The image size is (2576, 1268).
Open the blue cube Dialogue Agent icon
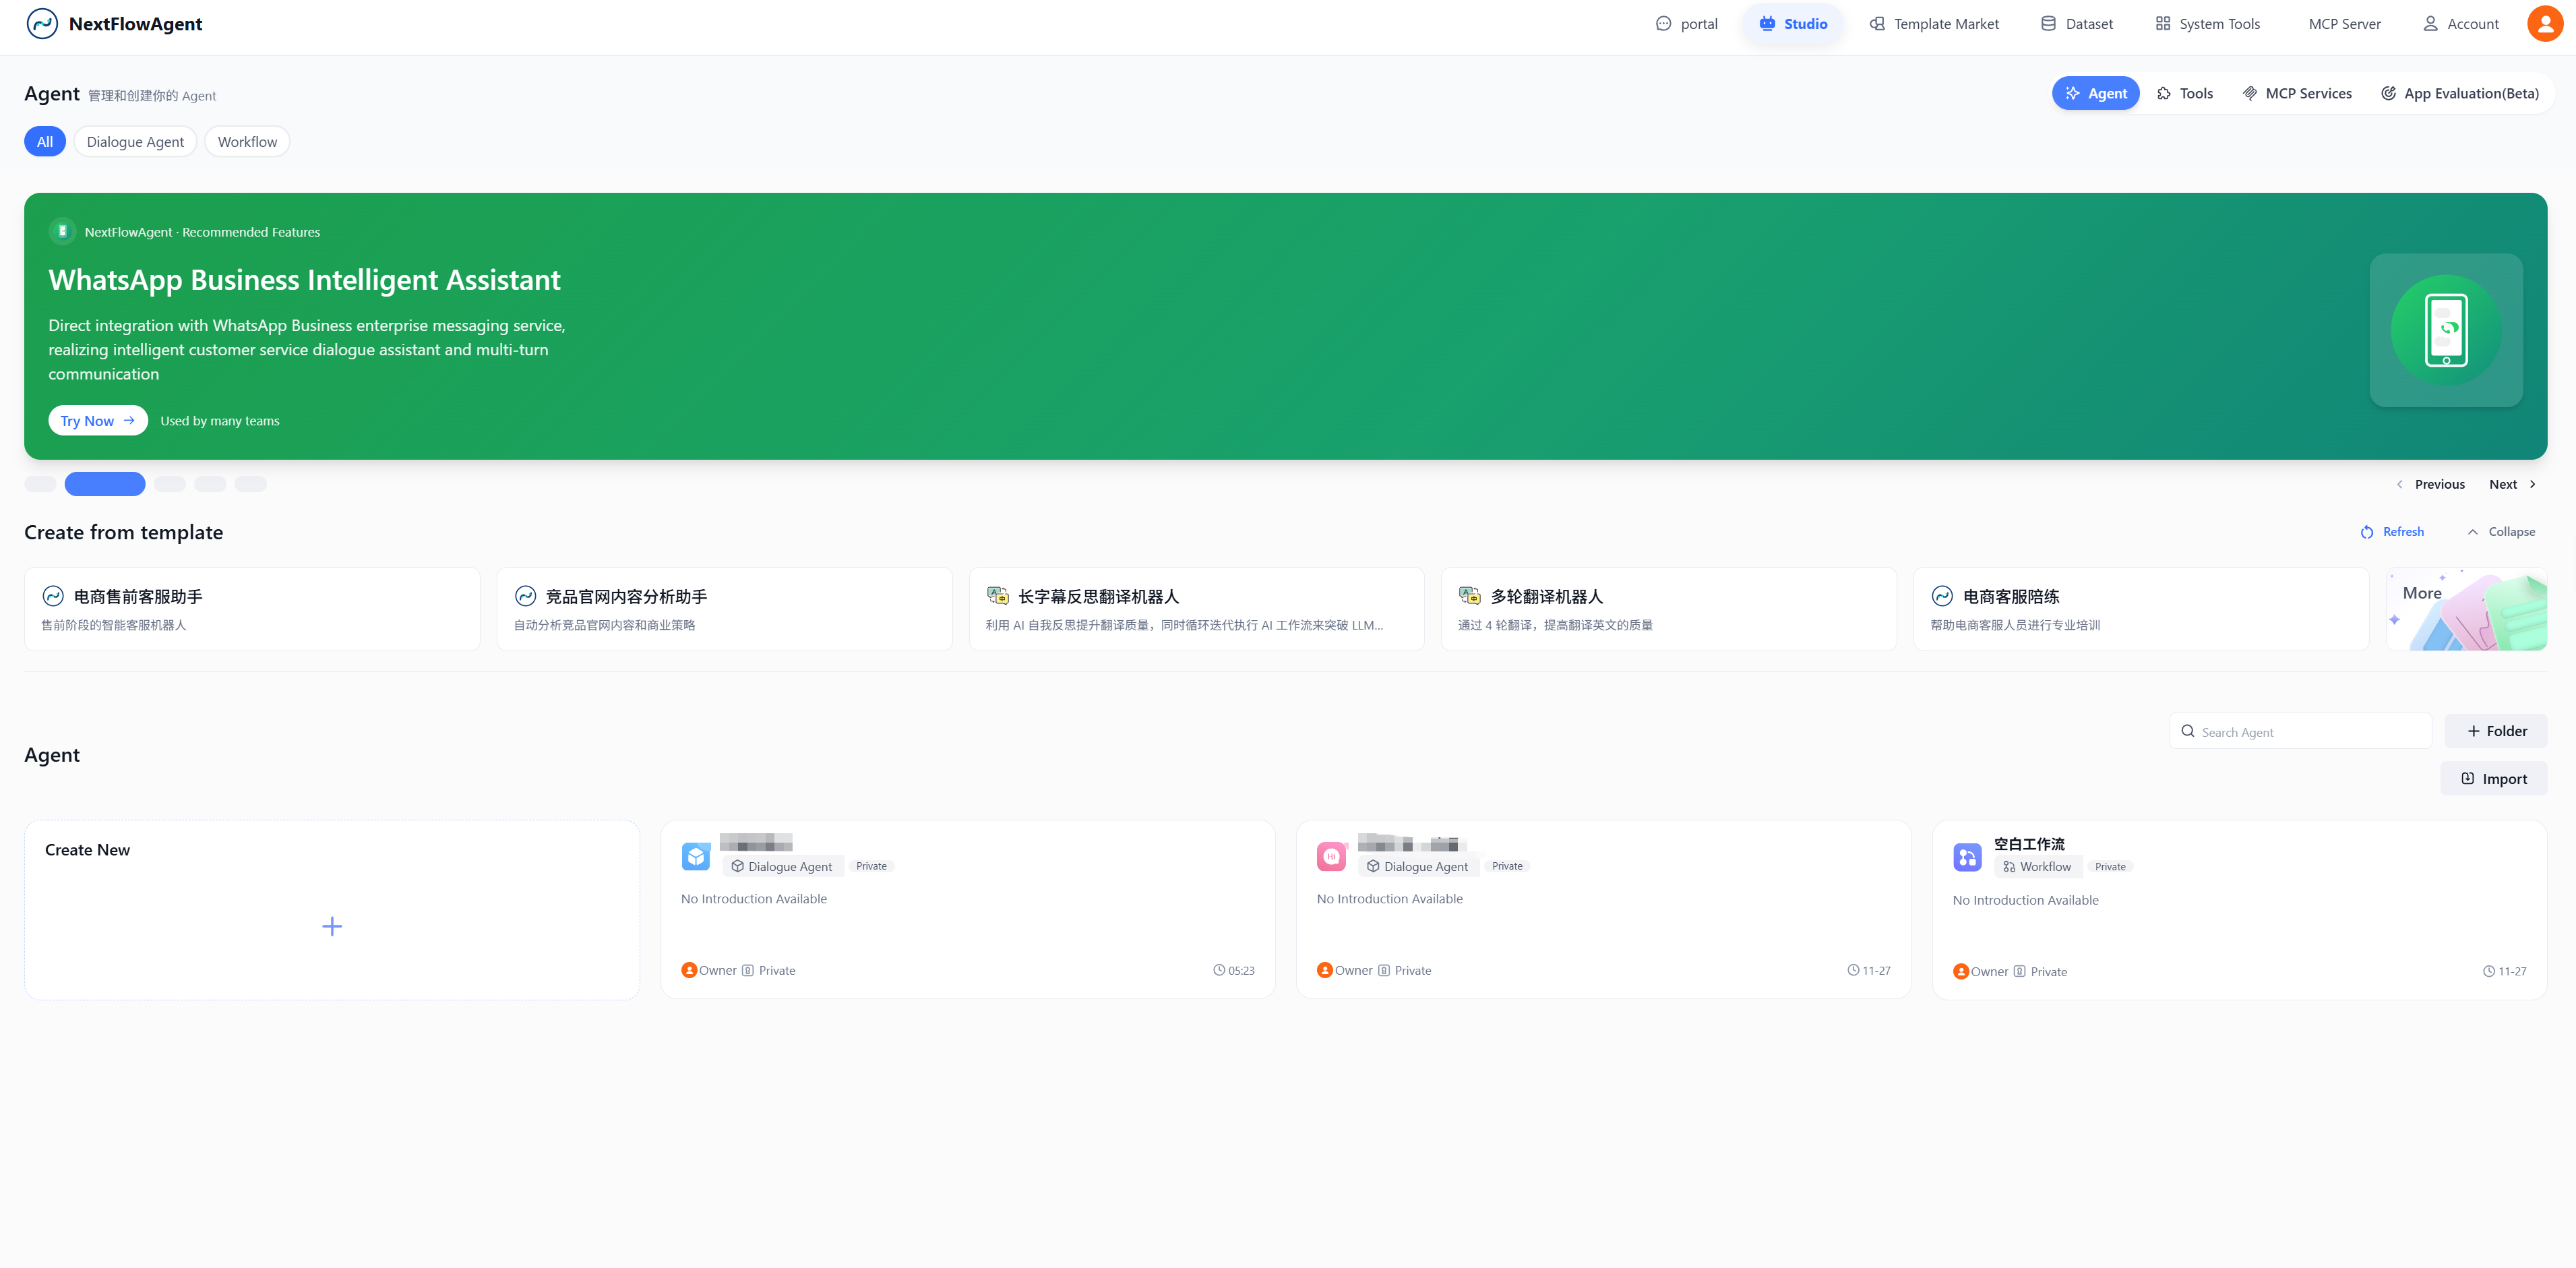coord(696,856)
